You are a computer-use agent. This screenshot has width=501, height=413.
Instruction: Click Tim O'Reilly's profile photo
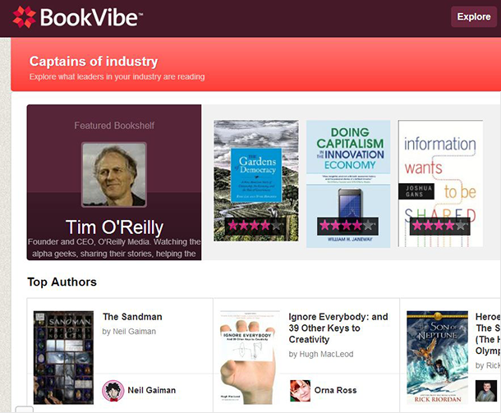(x=114, y=174)
